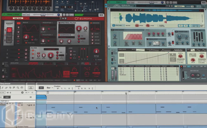Viewport: 207px width, 128px height.
Task: Click the Length field stepper arrows
Action: coord(93,88)
